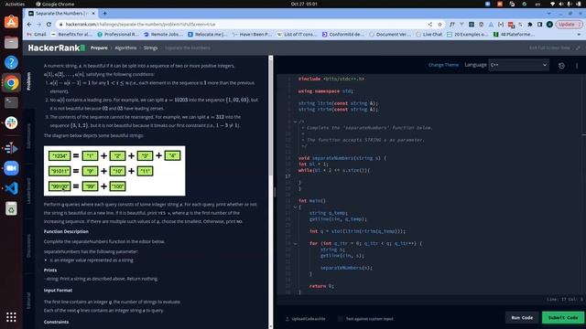Open the Ubuntu Software dock icon
Screen dimensions: 586x329
click(x=11, y=22)
